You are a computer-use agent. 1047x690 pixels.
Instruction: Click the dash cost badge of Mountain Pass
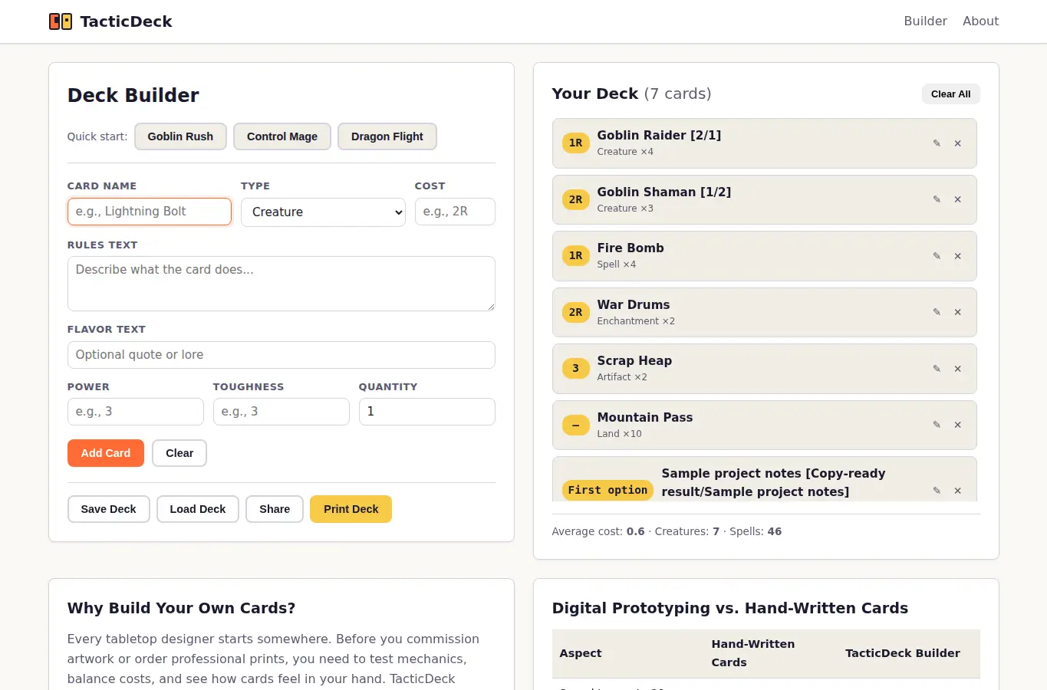[575, 425]
